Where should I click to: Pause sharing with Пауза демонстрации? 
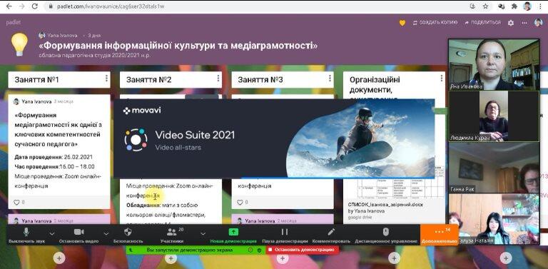tap(285, 235)
